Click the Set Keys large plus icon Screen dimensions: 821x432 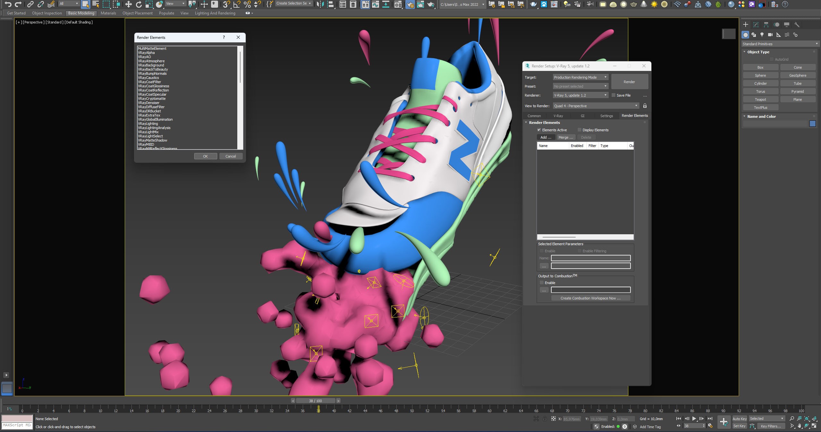[724, 422]
